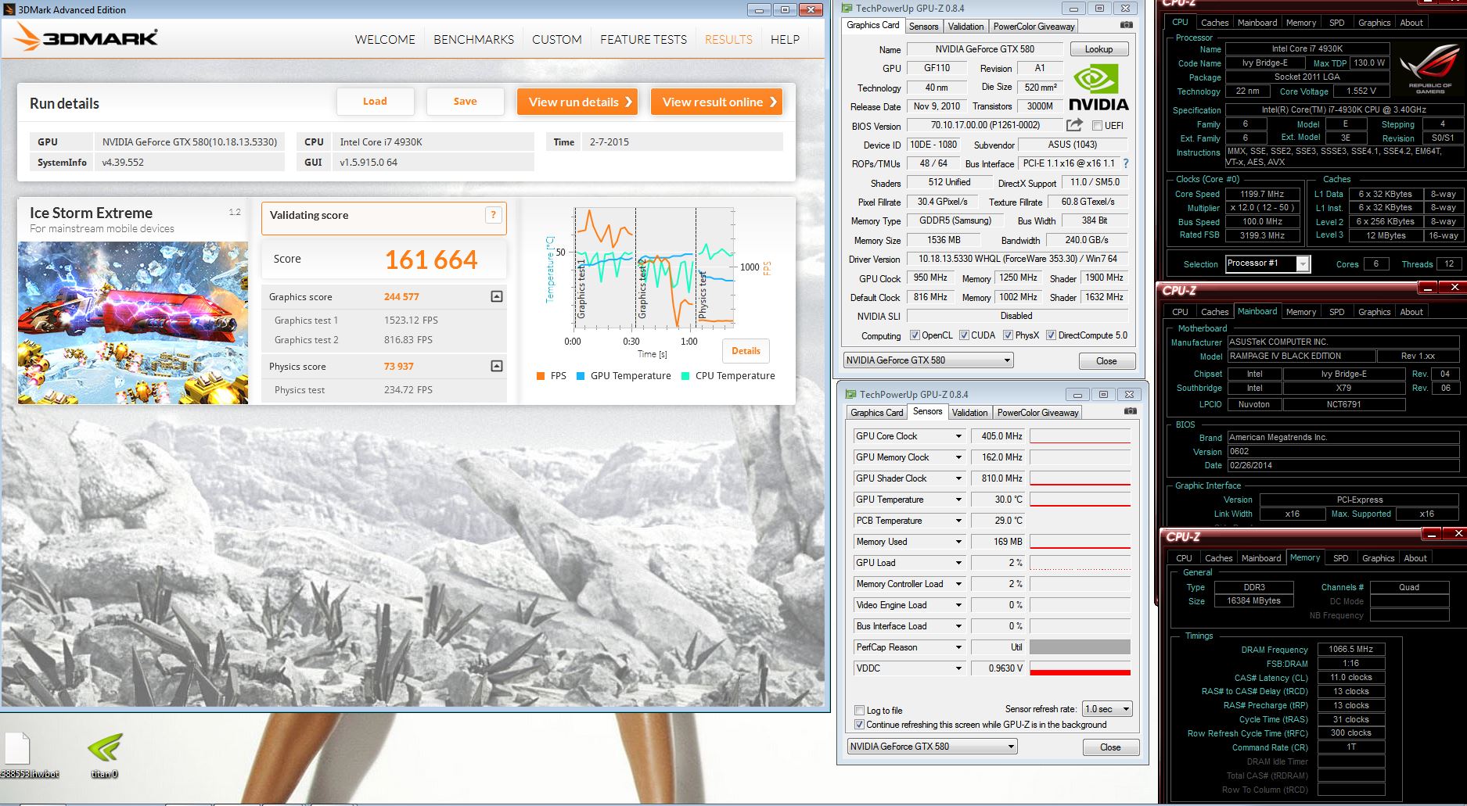This screenshot has height=806, width=1467.
Task: Open PowerColor Giveaway tab in Sensors window
Action: [x=1037, y=412]
